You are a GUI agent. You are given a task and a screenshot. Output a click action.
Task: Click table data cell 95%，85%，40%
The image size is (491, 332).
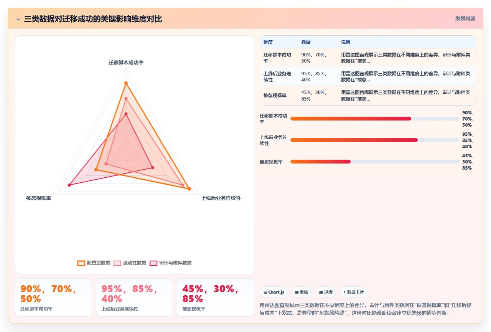coord(318,76)
